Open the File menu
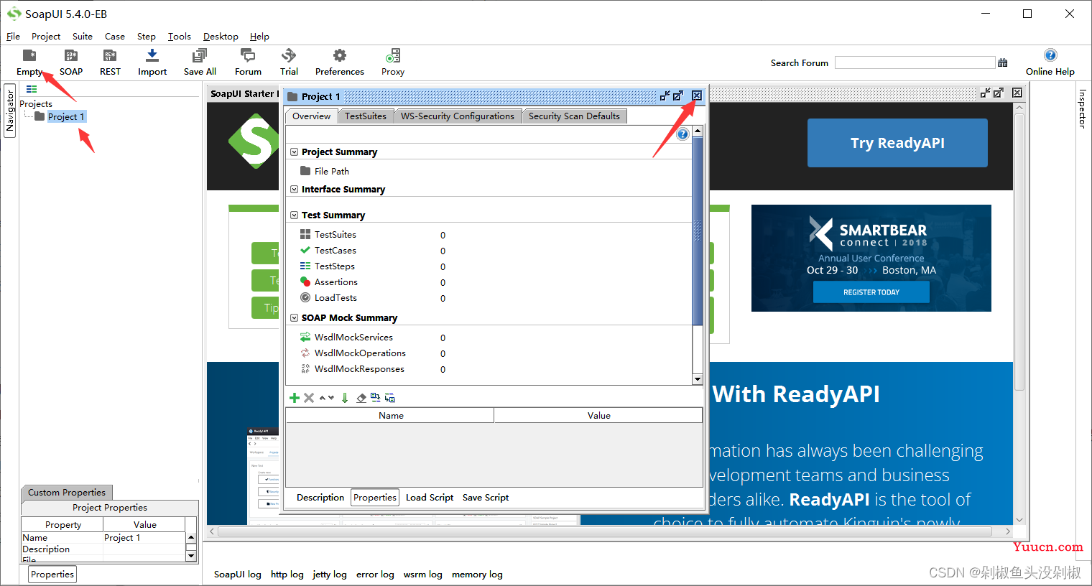The height and width of the screenshot is (586, 1092). click(13, 37)
